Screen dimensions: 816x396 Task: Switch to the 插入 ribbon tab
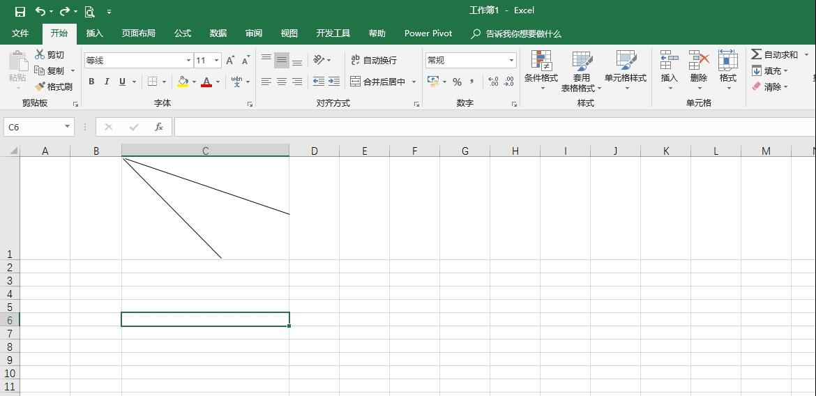coord(95,33)
